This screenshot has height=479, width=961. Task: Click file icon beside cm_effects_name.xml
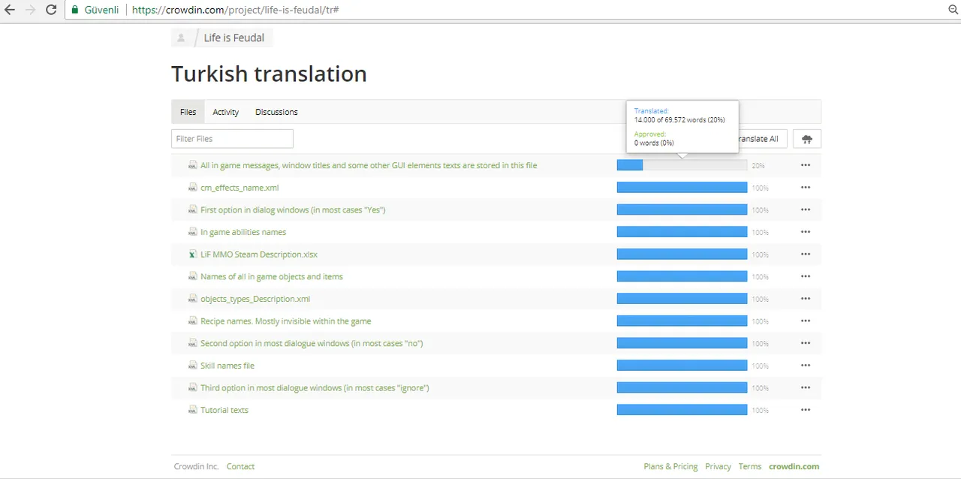pyautogui.click(x=193, y=188)
